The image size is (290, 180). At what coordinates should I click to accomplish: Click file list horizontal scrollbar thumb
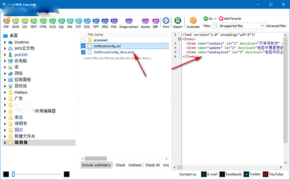pos(96,158)
